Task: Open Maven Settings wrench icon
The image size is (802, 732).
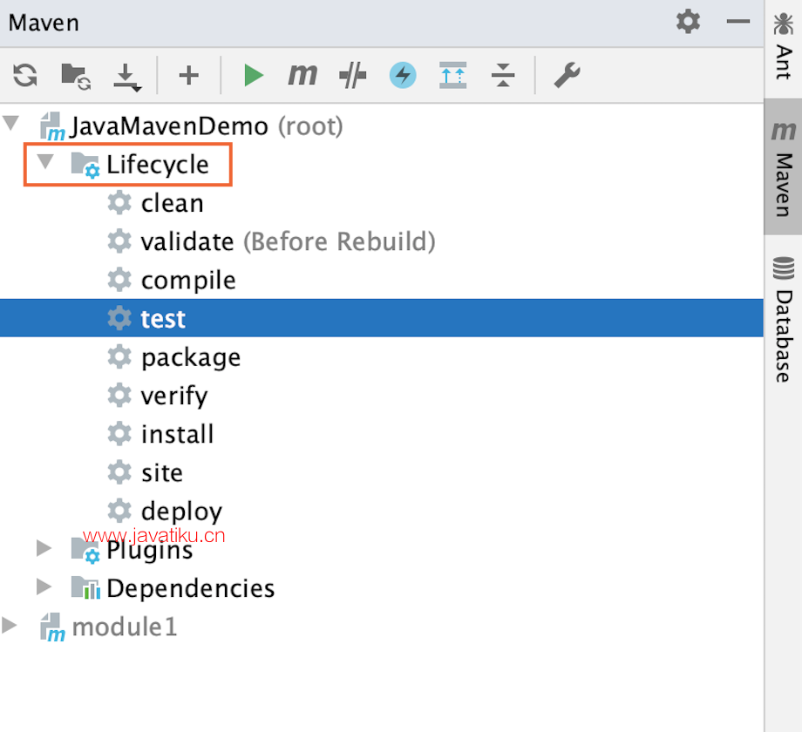Action: [567, 75]
